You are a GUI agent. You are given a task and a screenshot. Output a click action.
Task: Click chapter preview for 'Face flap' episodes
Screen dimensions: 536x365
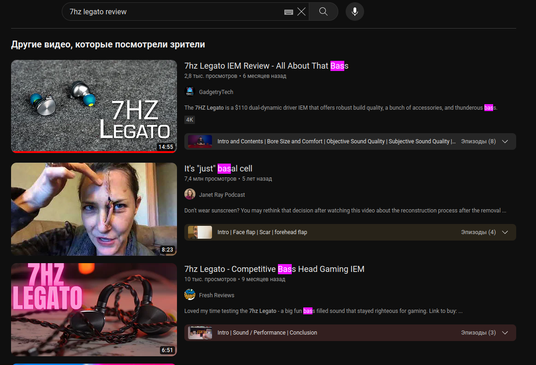pos(200,232)
